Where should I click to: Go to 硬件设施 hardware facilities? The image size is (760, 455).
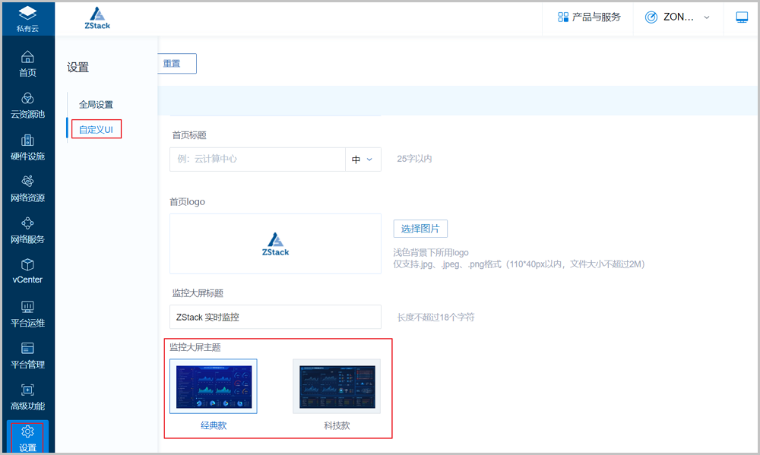(27, 147)
